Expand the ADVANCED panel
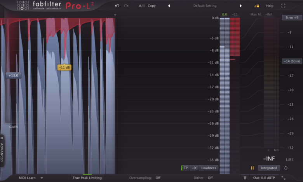303x182 pixels. tap(2, 151)
